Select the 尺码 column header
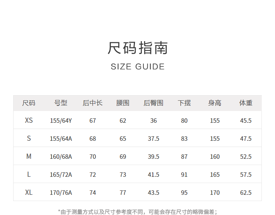The image size is (275, 215). coord(29,103)
